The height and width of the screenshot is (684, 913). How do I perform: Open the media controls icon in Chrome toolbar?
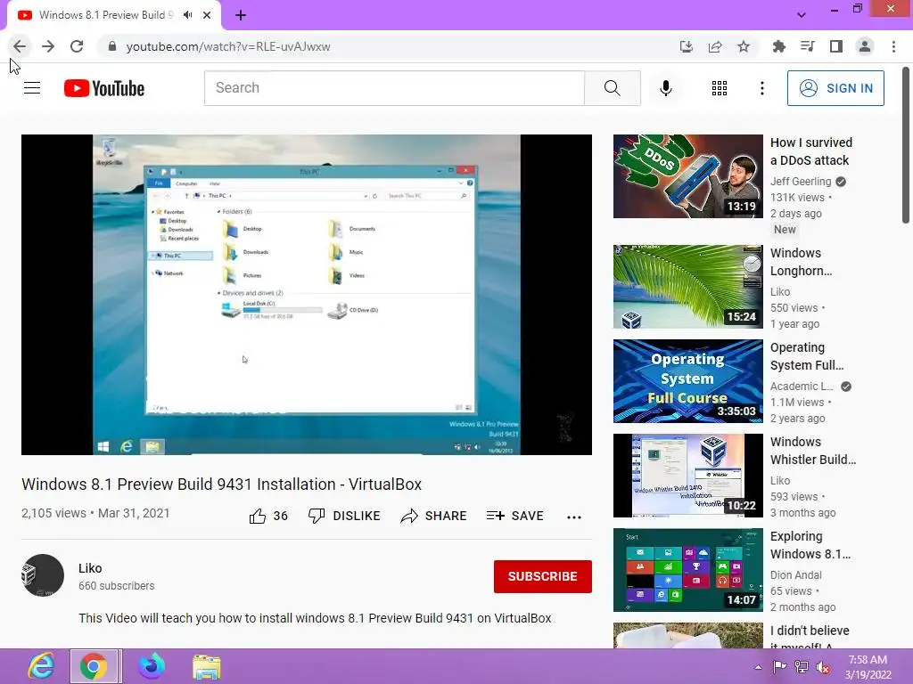point(807,46)
